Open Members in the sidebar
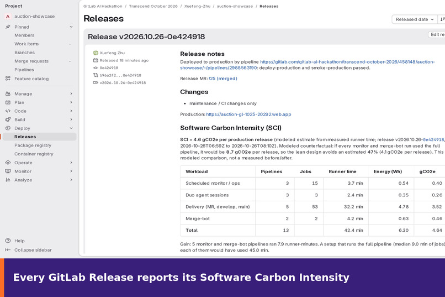 [x=24, y=35]
